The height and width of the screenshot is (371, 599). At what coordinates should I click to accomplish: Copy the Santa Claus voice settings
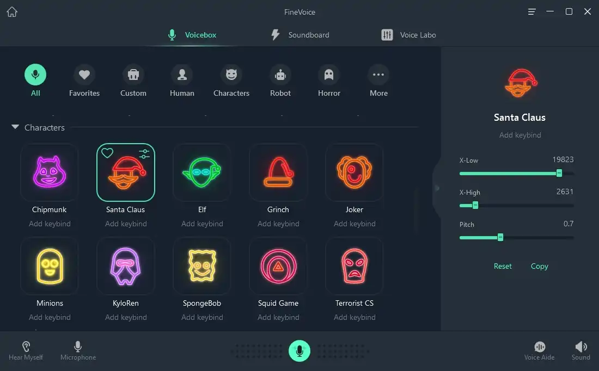pos(540,266)
